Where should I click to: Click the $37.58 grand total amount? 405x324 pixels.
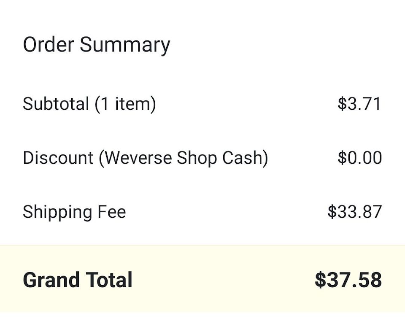[x=348, y=280]
